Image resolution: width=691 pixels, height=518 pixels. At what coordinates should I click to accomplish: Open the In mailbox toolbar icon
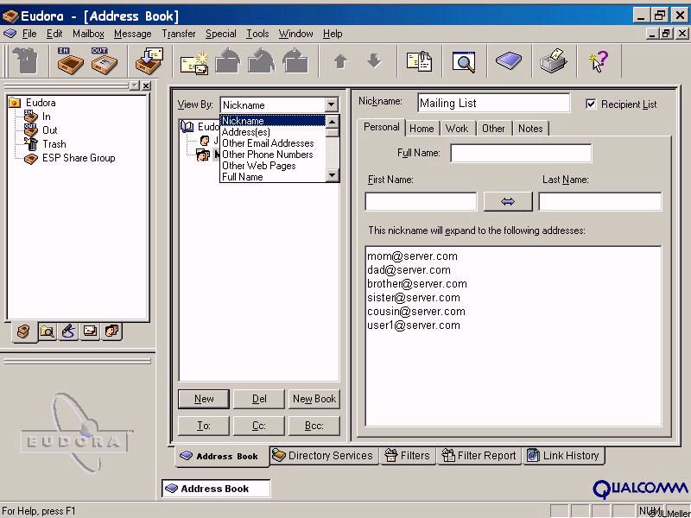(70, 60)
